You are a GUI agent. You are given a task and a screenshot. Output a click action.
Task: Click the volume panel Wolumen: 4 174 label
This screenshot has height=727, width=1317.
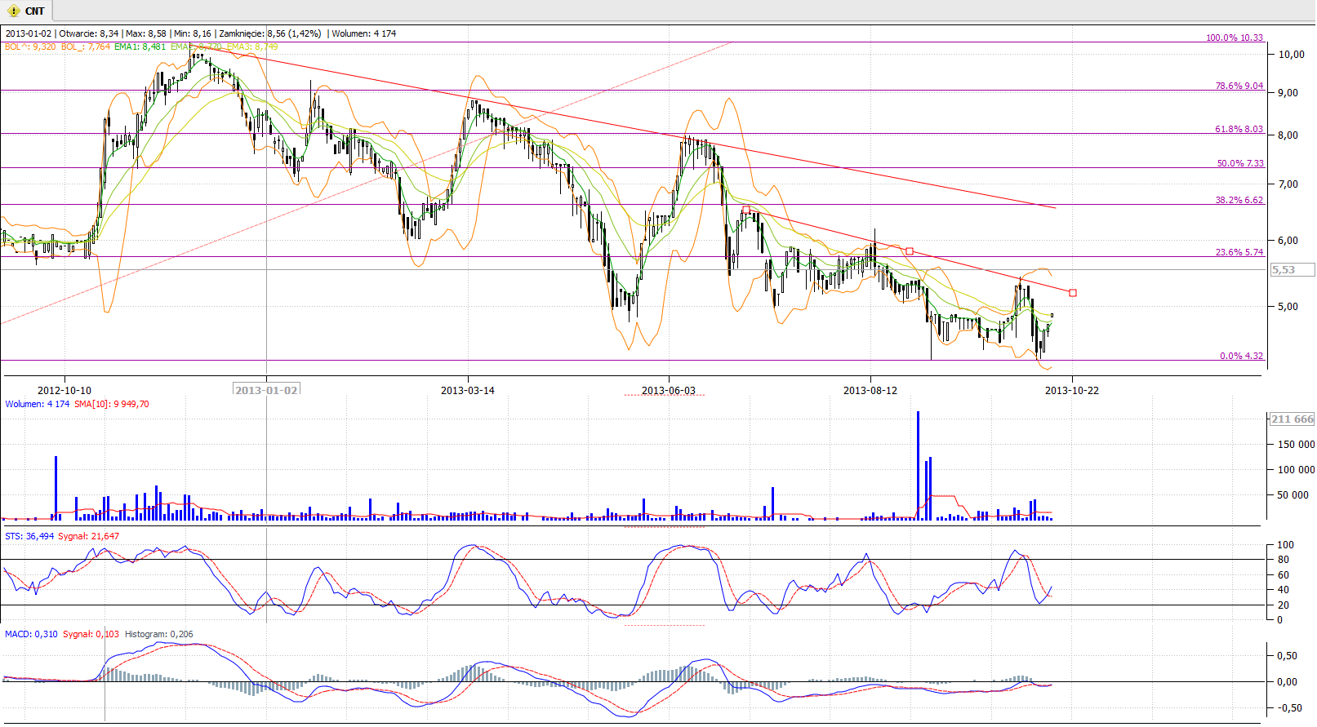[x=38, y=404]
